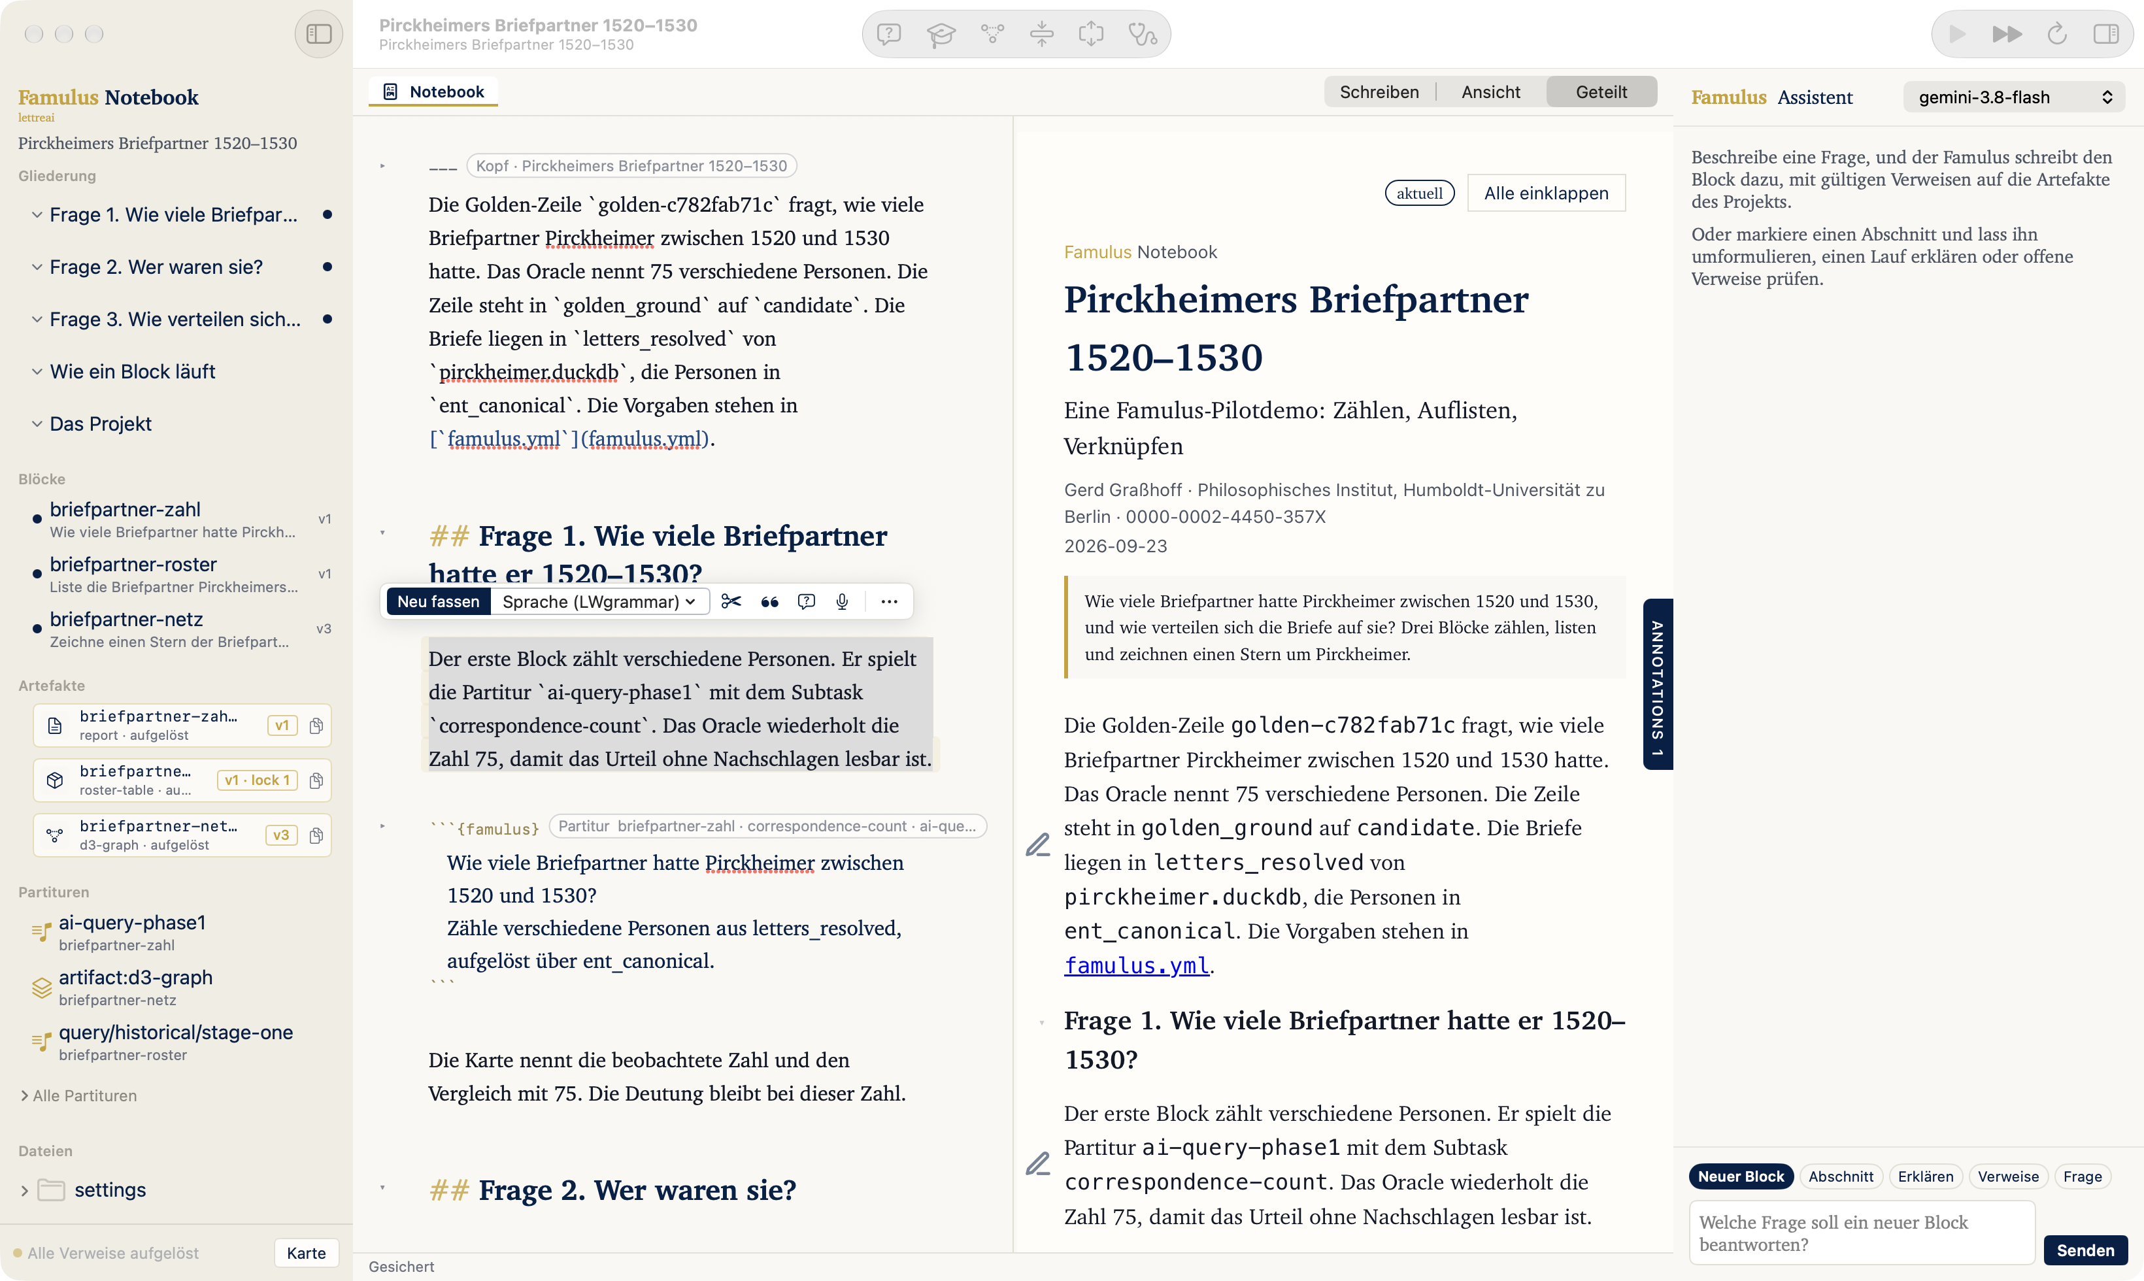Click the assistant question input field

click(x=1862, y=1233)
